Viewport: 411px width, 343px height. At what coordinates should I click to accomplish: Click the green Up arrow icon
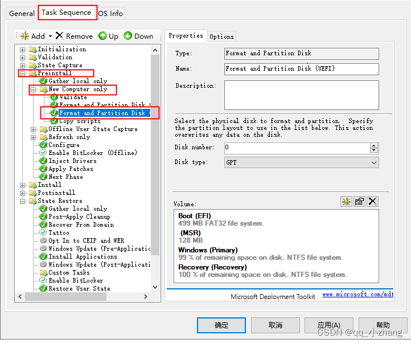pyautogui.click(x=102, y=36)
